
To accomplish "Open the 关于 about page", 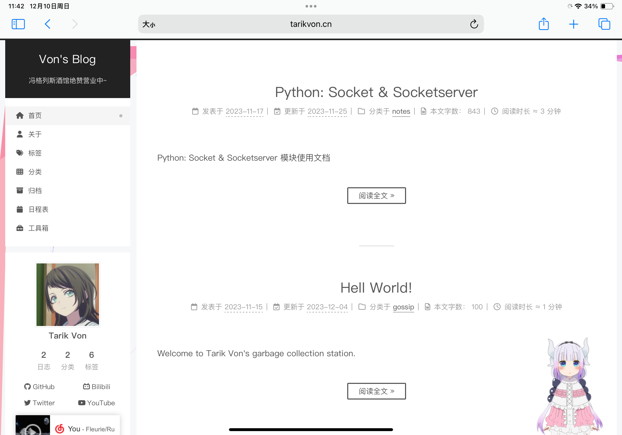I will [x=35, y=134].
